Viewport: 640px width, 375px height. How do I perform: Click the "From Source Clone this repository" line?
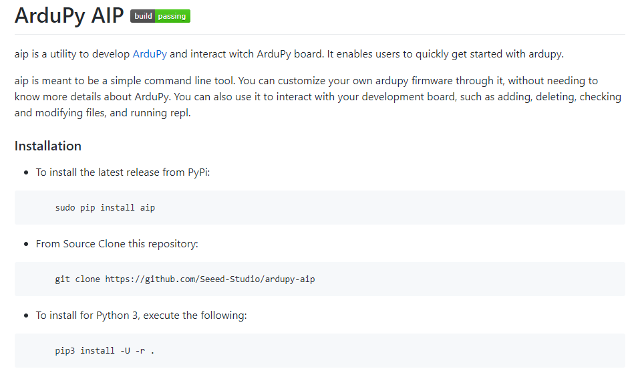point(117,244)
